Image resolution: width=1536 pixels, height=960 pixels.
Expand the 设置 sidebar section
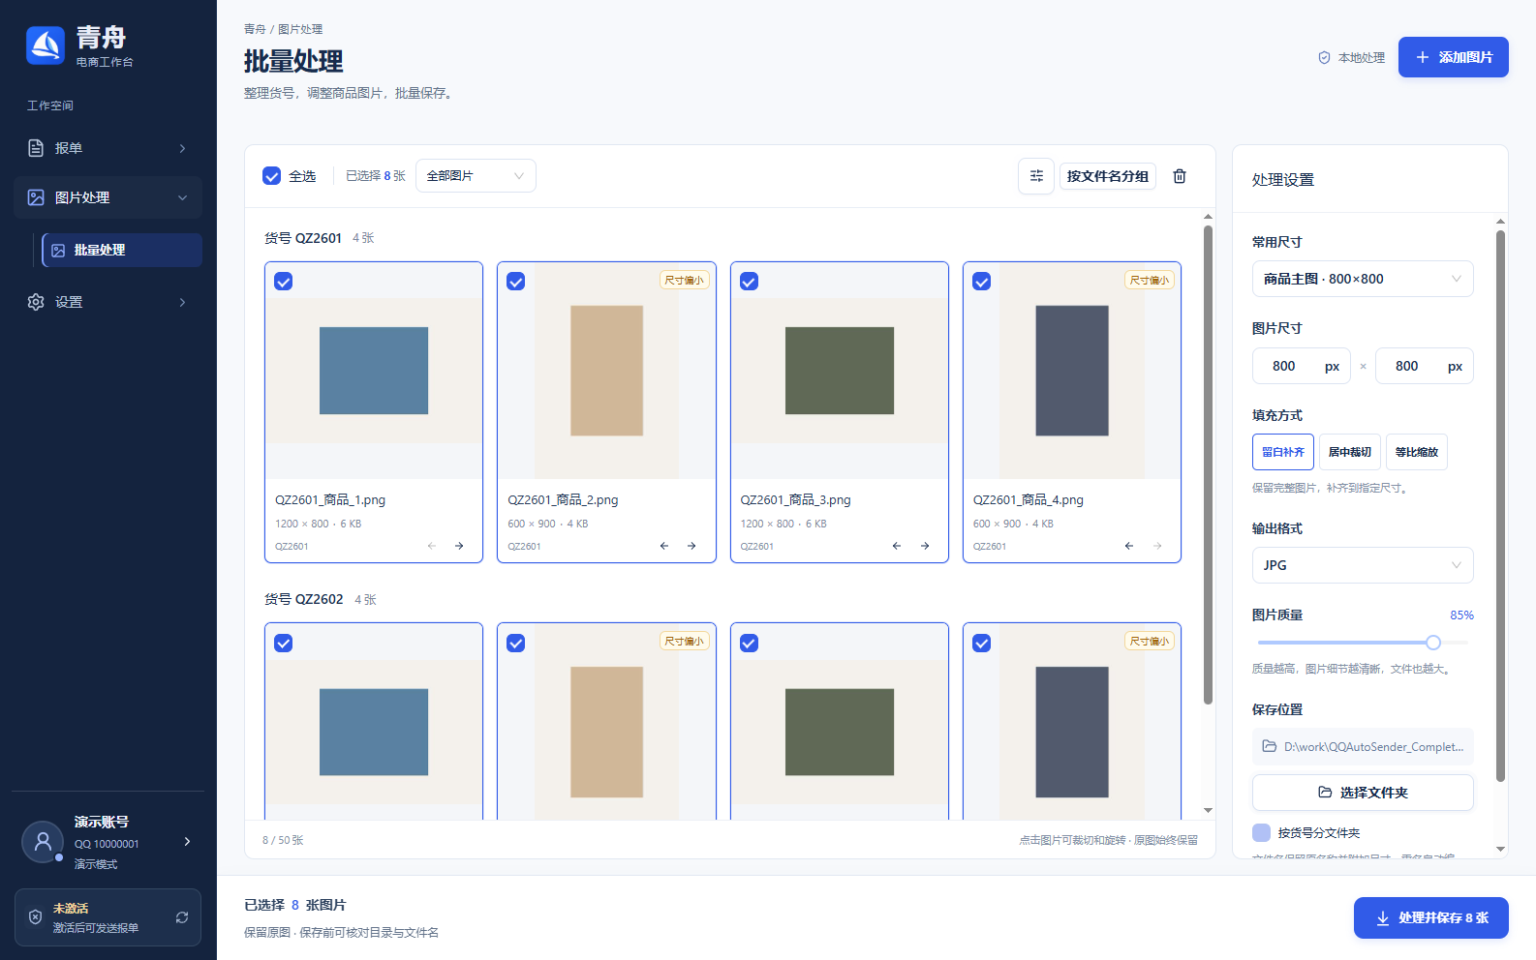[x=108, y=302]
